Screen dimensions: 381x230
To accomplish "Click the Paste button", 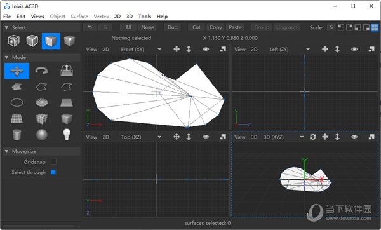I will coord(235,27).
